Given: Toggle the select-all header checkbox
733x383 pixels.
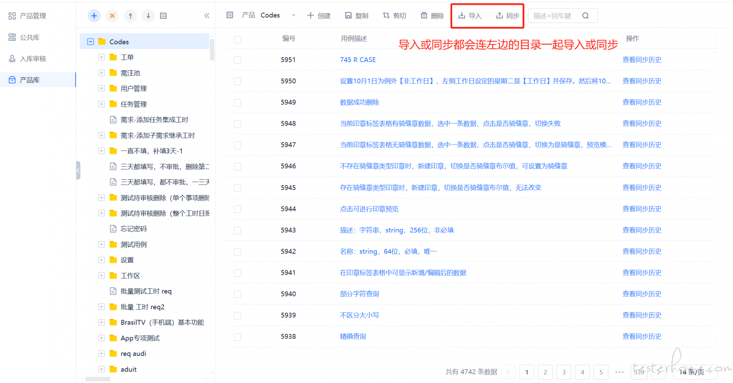Looking at the screenshot, I should coord(237,39).
